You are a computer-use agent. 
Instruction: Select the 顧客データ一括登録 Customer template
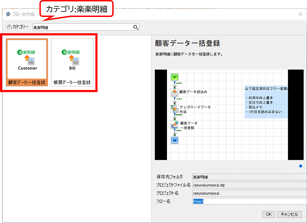pyautogui.click(x=27, y=62)
